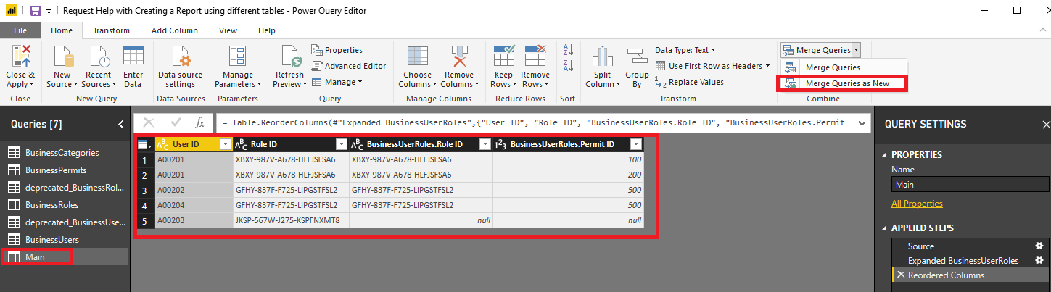Click the Enter Data icon

[x=133, y=57]
